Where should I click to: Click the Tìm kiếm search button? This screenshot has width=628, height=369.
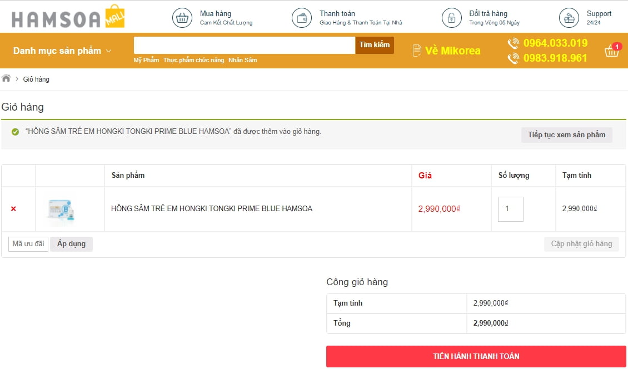click(x=375, y=45)
